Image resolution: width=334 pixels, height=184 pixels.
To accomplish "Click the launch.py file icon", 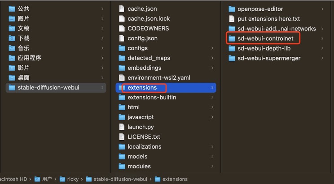I will pyautogui.click(x=122, y=127).
